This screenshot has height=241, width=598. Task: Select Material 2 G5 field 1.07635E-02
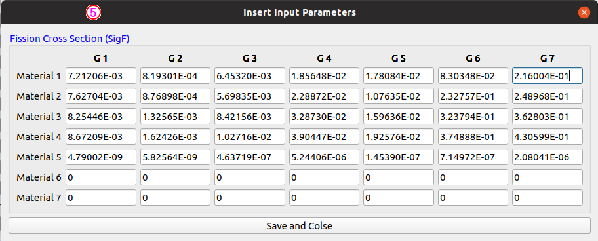(399, 96)
